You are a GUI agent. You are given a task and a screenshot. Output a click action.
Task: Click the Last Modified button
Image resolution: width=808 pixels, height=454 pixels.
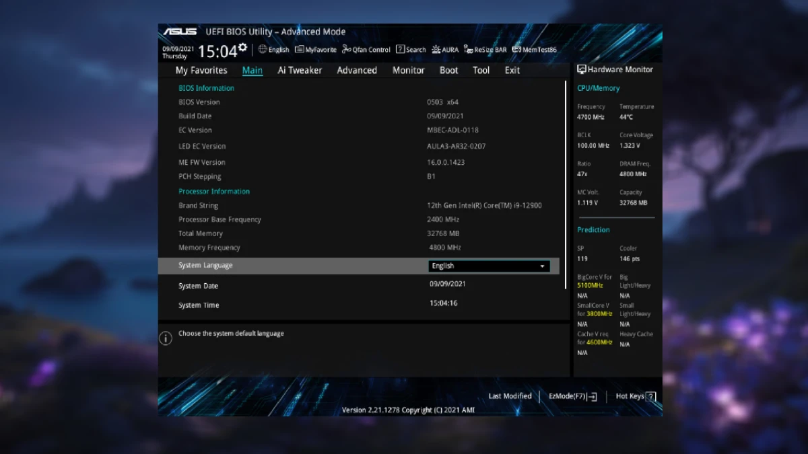coord(510,396)
